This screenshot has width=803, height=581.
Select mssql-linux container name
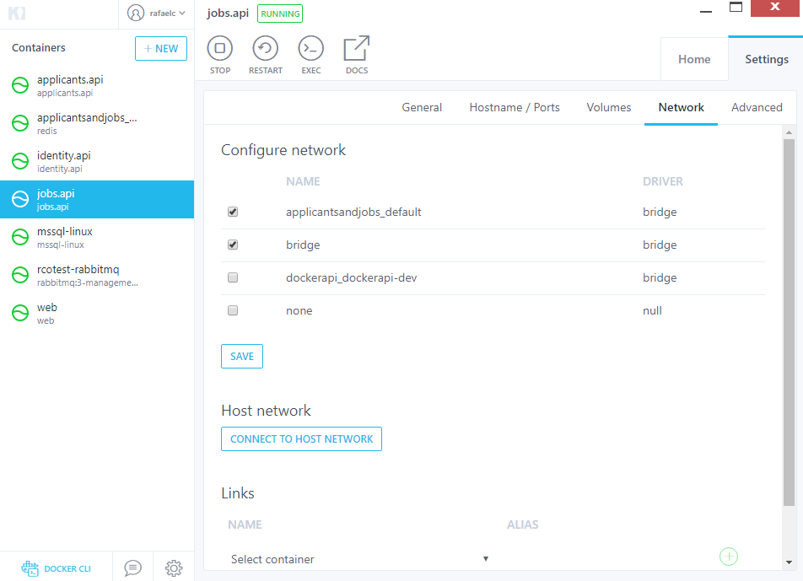64,231
